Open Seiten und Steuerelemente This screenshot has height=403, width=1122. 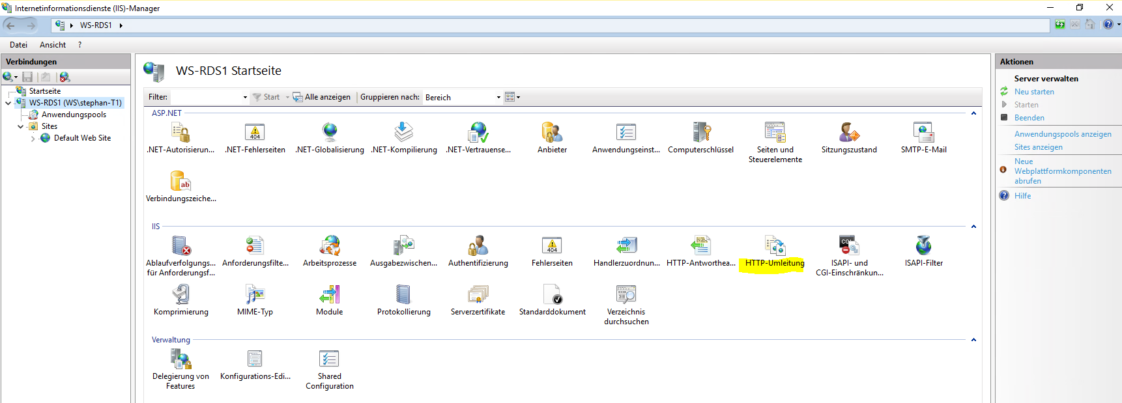(x=775, y=143)
